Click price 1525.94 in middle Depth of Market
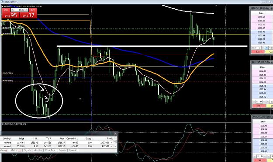Screen dimensions: 273x162 262,89
